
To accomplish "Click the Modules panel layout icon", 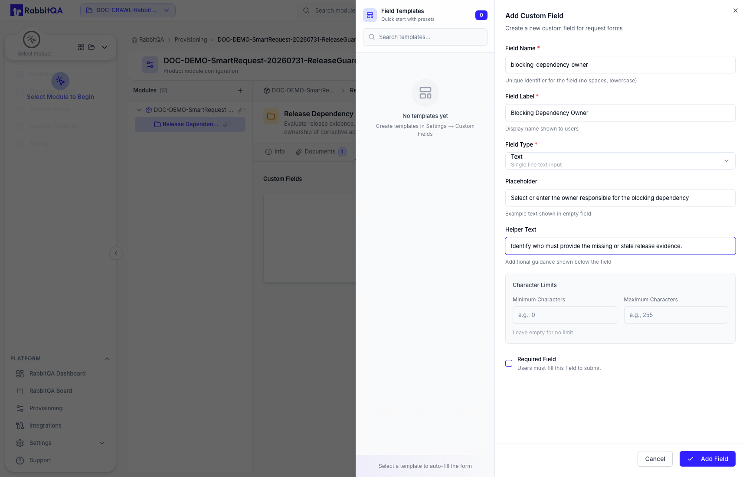I will point(164,91).
